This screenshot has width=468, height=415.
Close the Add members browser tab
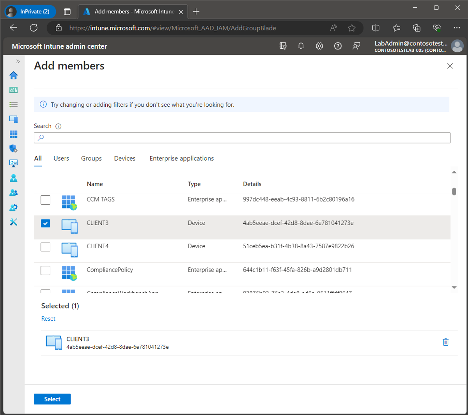point(181,12)
